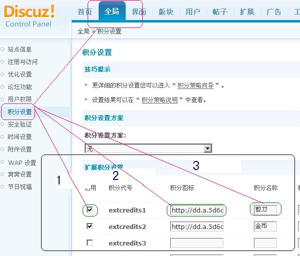Open the 首页 tab
The image size is (300, 256).
(x=85, y=12)
